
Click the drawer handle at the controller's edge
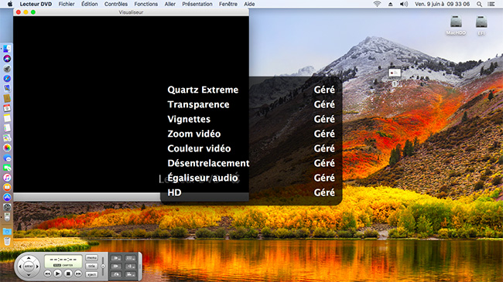[x=140, y=267]
